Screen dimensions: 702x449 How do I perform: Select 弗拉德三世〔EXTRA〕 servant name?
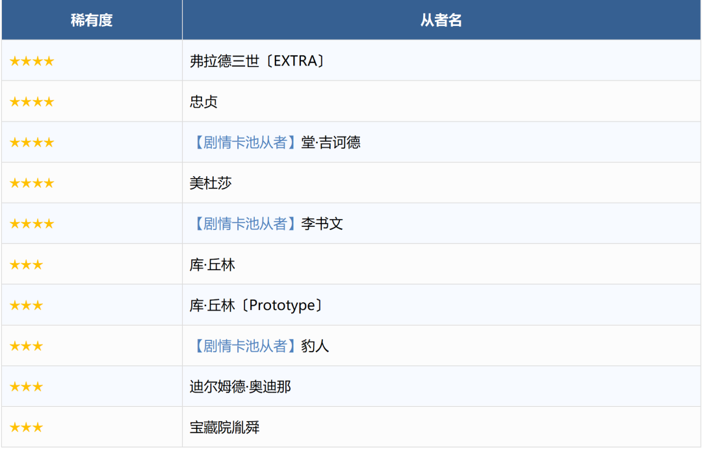click(257, 61)
